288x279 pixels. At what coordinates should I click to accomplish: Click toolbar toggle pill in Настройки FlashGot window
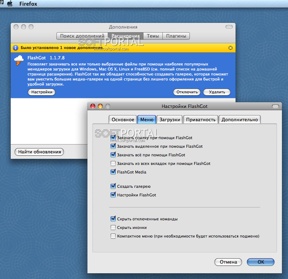pos(275,106)
